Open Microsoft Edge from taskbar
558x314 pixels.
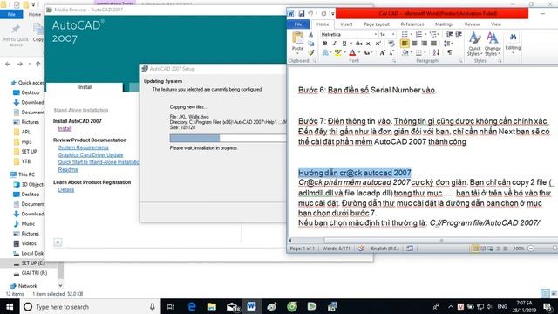(x=192, y=306)
